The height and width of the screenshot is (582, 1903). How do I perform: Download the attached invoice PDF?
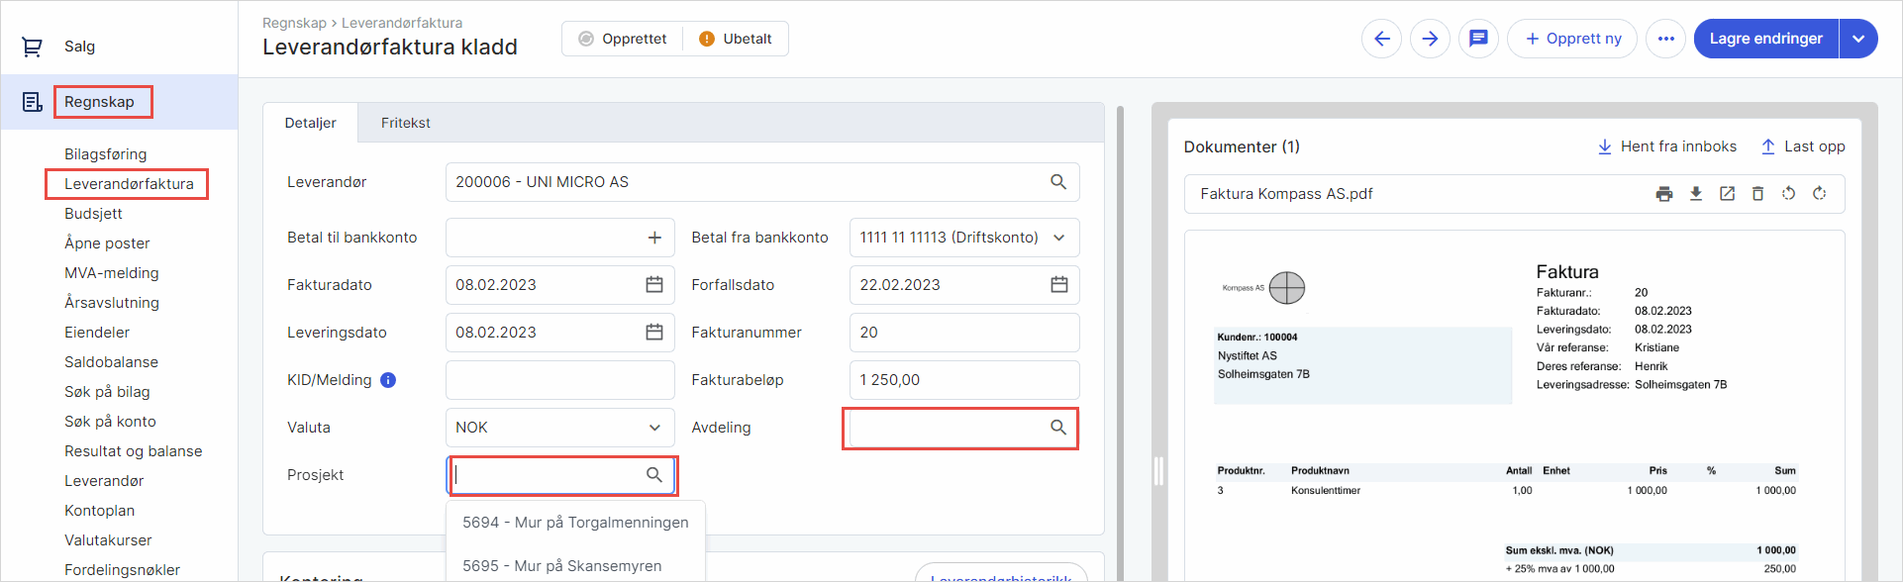(x=1696, y=194)
